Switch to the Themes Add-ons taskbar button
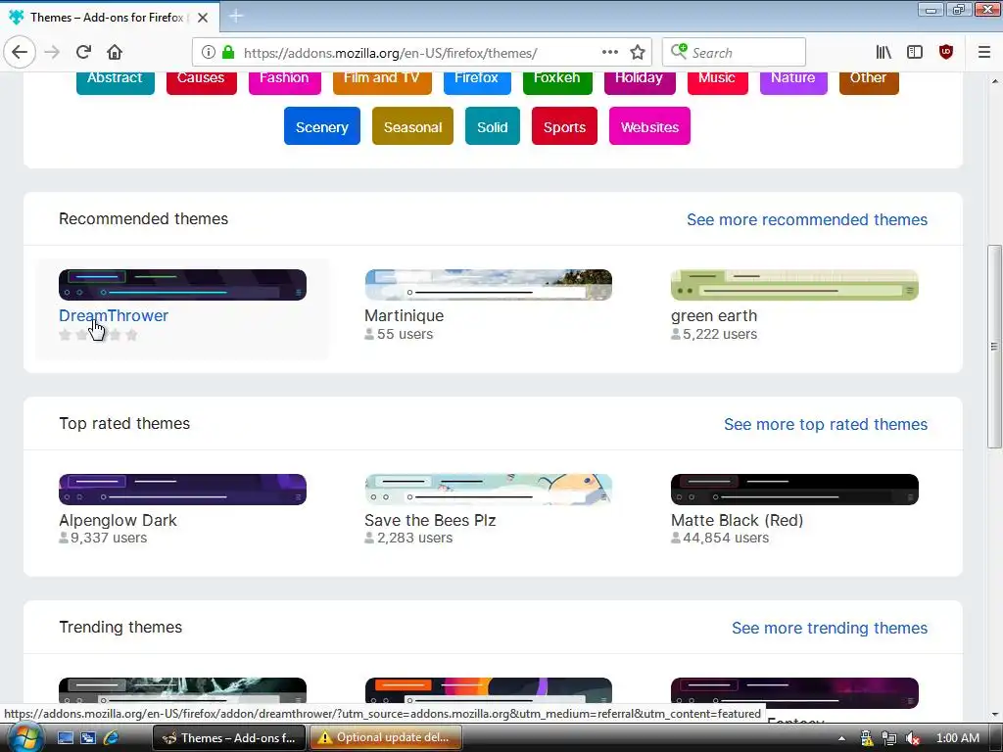 (229, 738)
